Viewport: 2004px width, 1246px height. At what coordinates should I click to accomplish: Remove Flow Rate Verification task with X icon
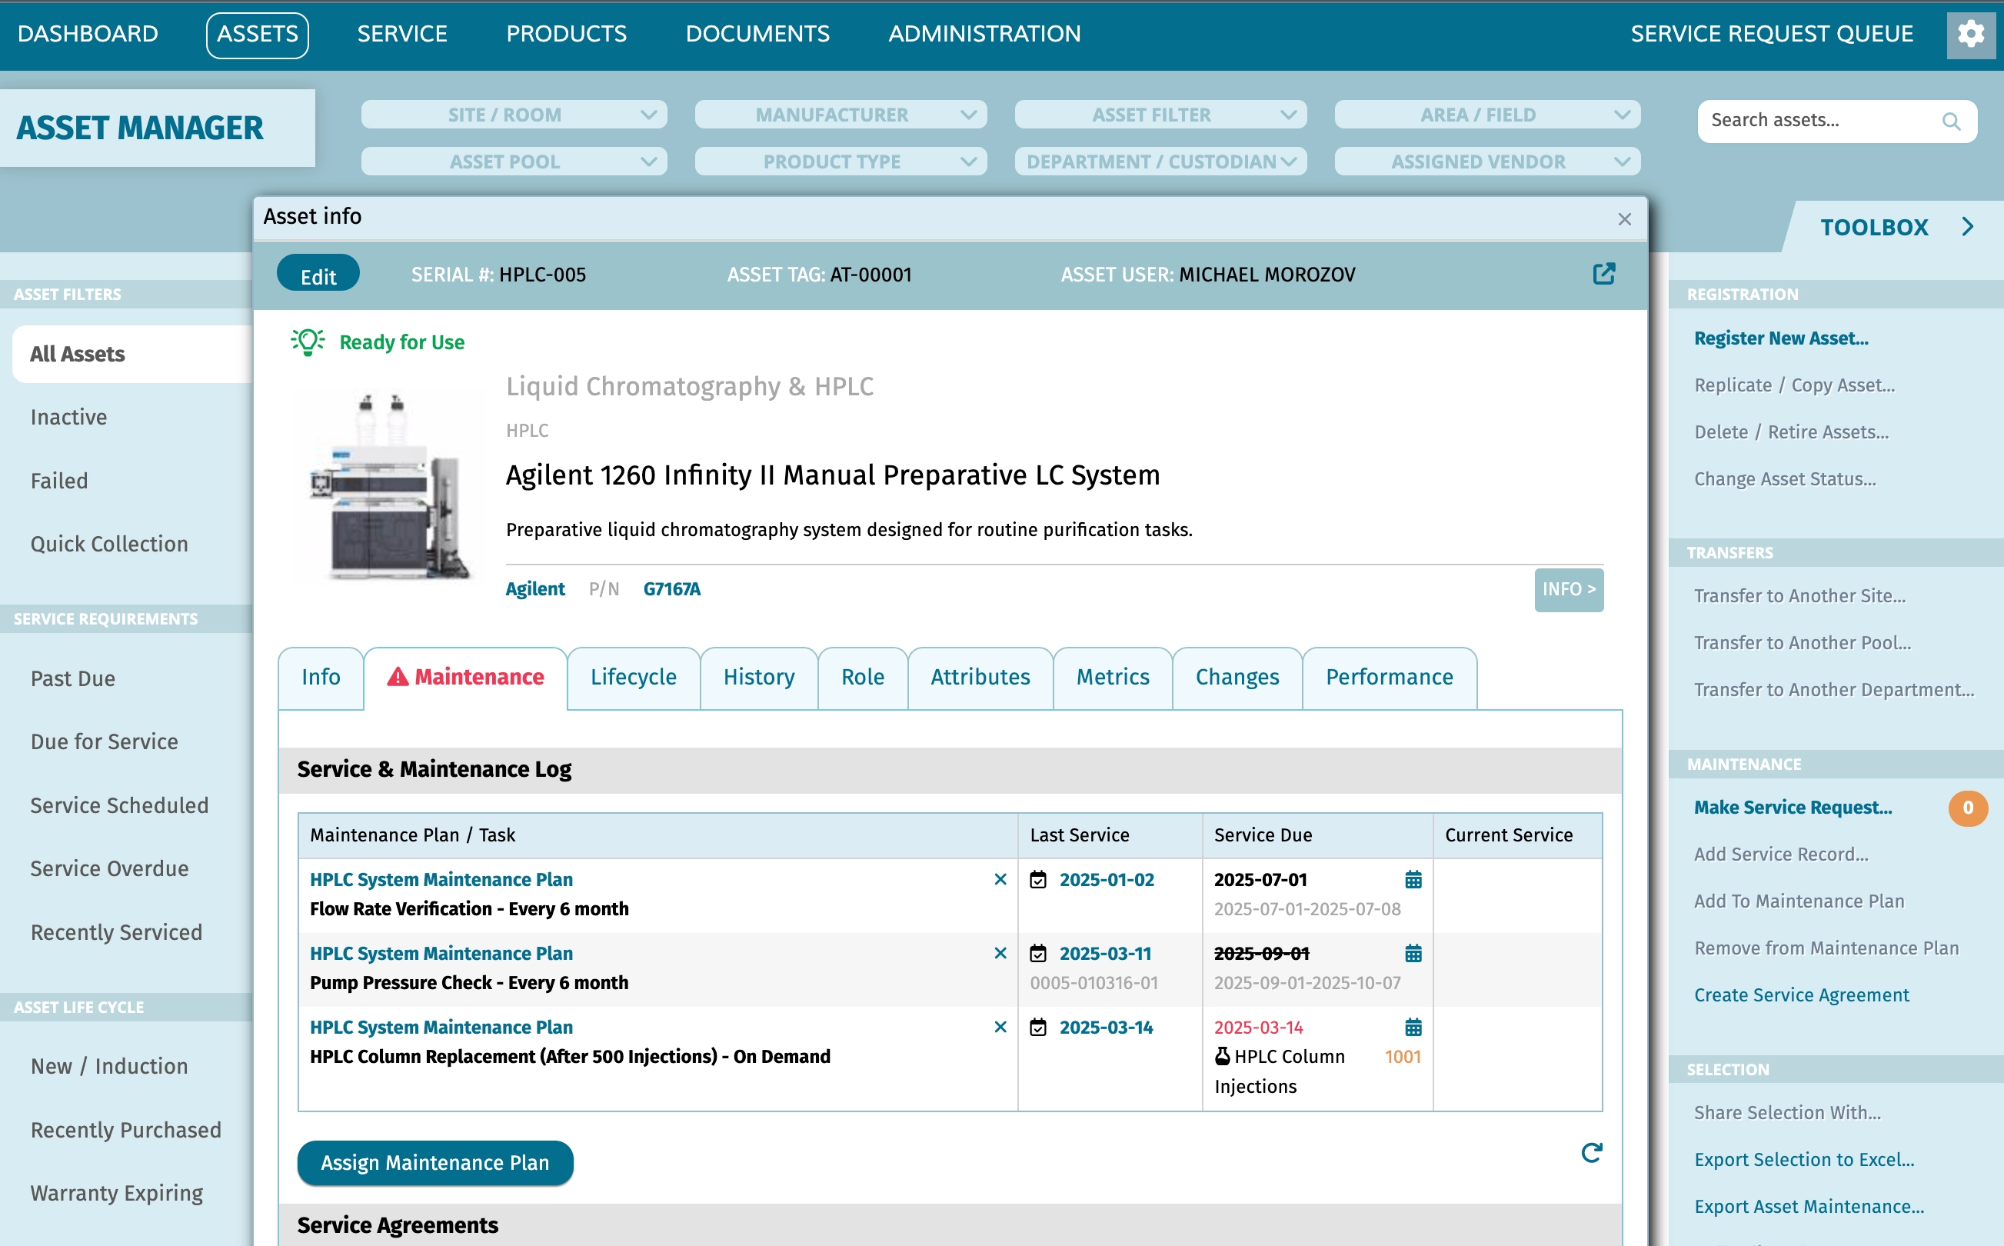click(x=1000, y=879)
